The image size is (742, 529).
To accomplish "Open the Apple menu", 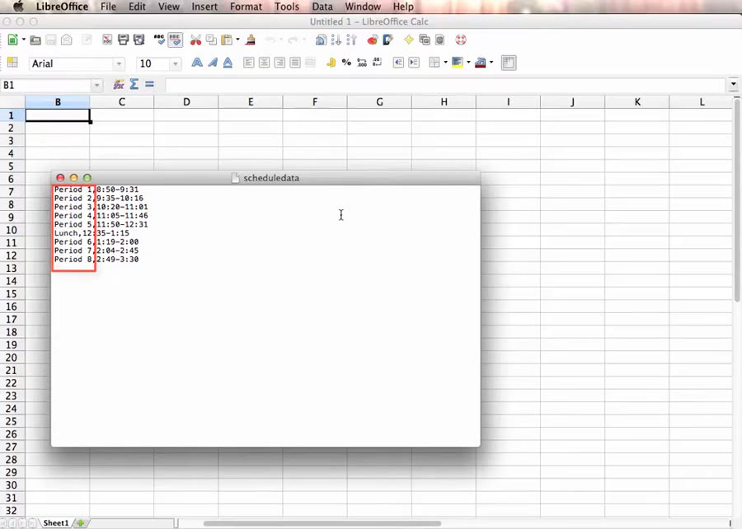I will coord(18,7).
